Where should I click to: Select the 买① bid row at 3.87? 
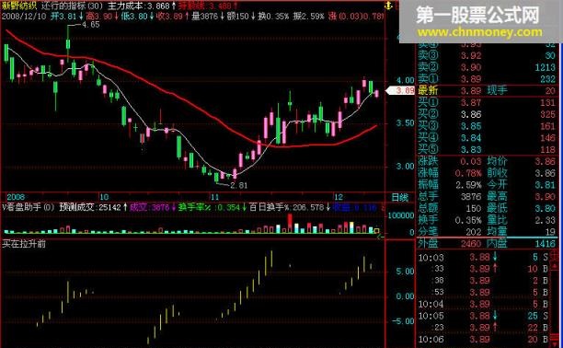click(x=487, y=103)
